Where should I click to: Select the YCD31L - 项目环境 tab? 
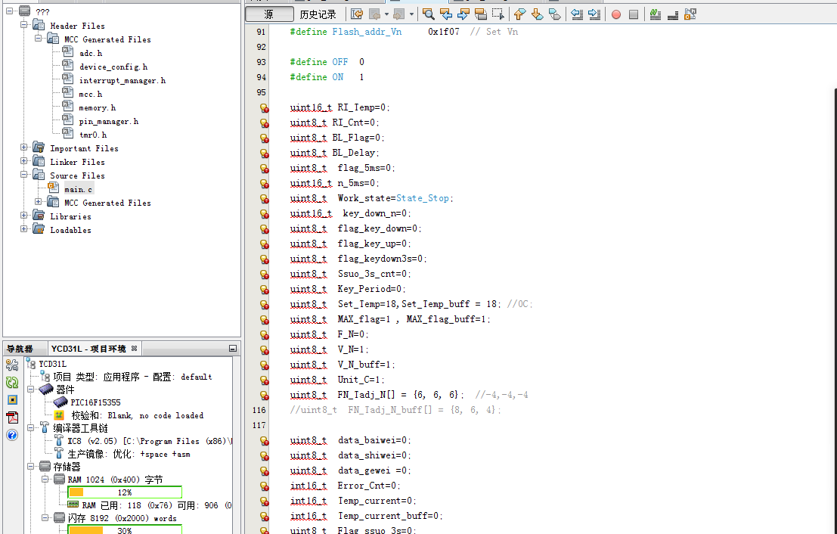tap(90, 349)
